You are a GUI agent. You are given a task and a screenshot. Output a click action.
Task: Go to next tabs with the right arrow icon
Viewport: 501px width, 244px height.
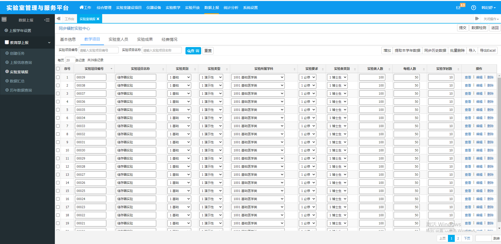[477, 19]
